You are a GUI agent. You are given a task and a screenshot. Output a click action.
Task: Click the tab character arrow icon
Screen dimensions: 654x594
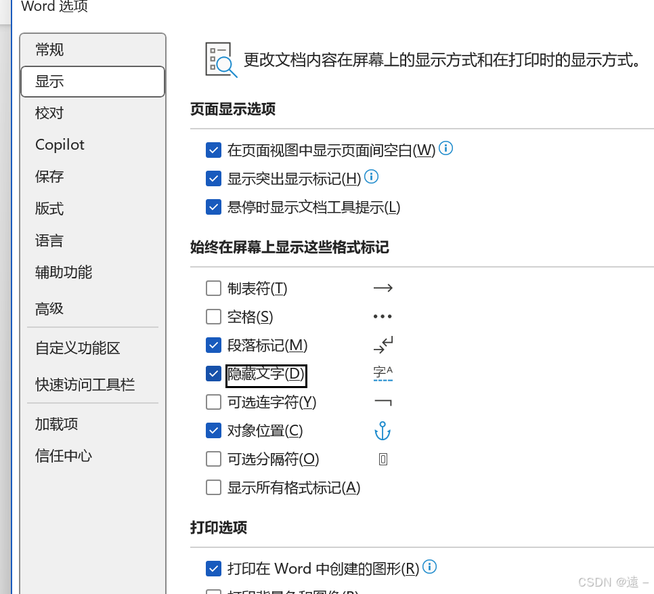(x=383, y=287)
